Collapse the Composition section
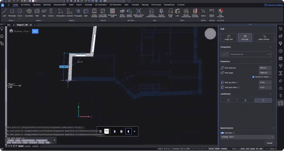284x151 pixels. [271, 47]
